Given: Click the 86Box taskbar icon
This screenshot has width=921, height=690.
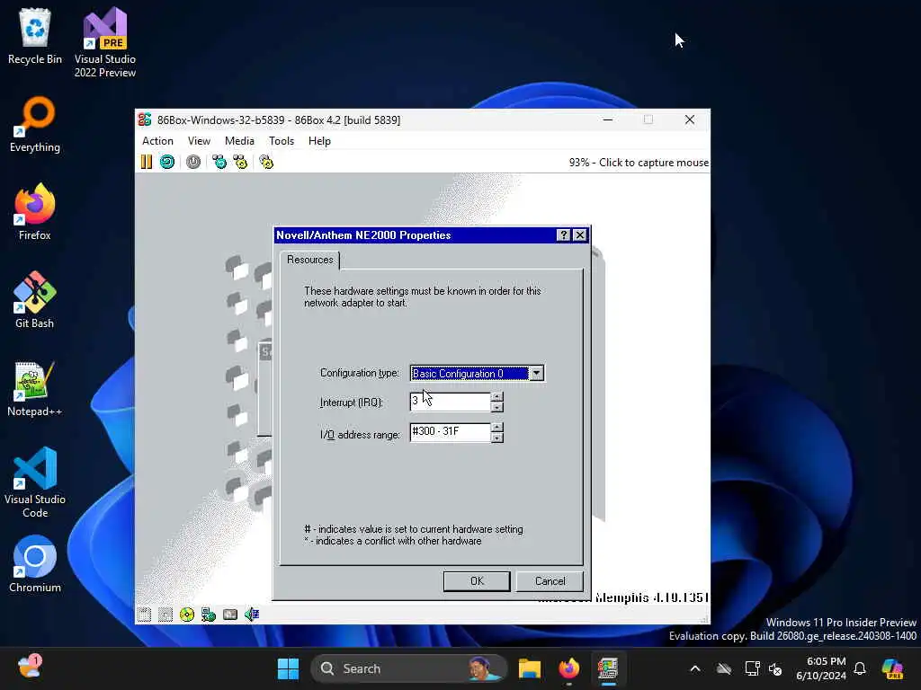Looking at the screenshot, I should (608, 668).
